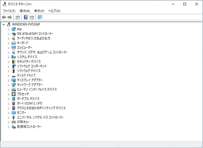Click the ネットワーク アダプター icon
Image resolution: width=203 pixels, height=148 pixels.
(14, 85)
